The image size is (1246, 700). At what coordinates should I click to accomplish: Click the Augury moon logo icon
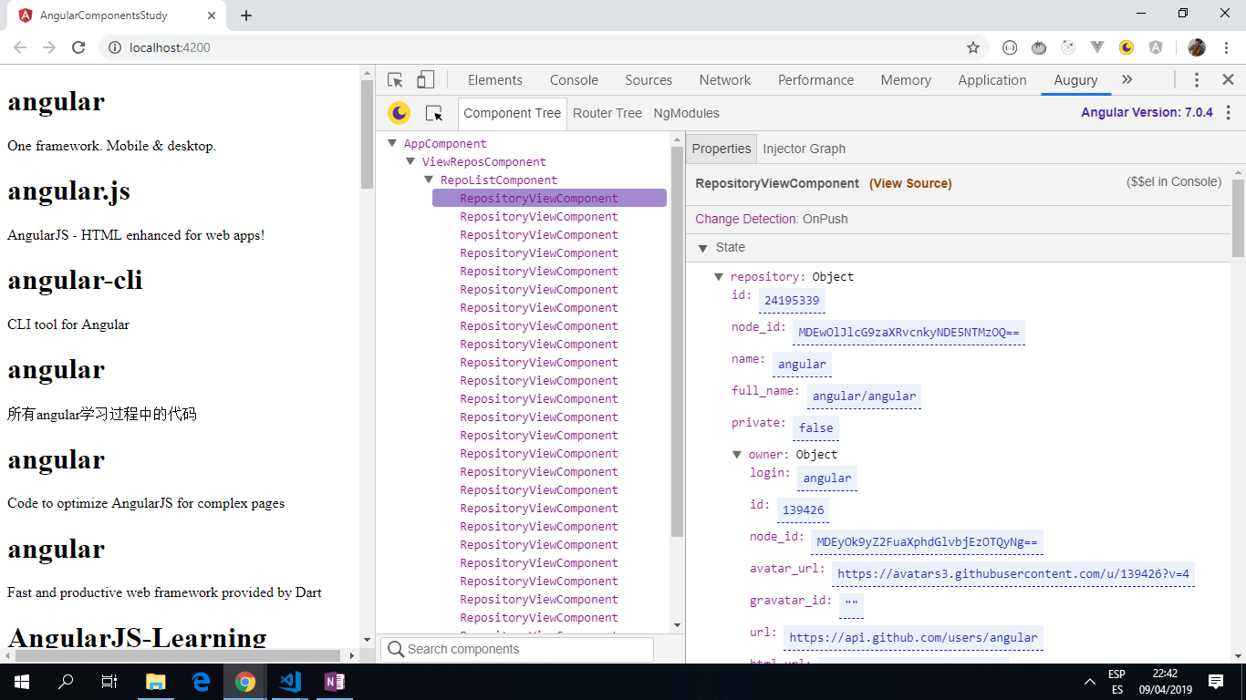pyautogui.click(x=399, y=113)
